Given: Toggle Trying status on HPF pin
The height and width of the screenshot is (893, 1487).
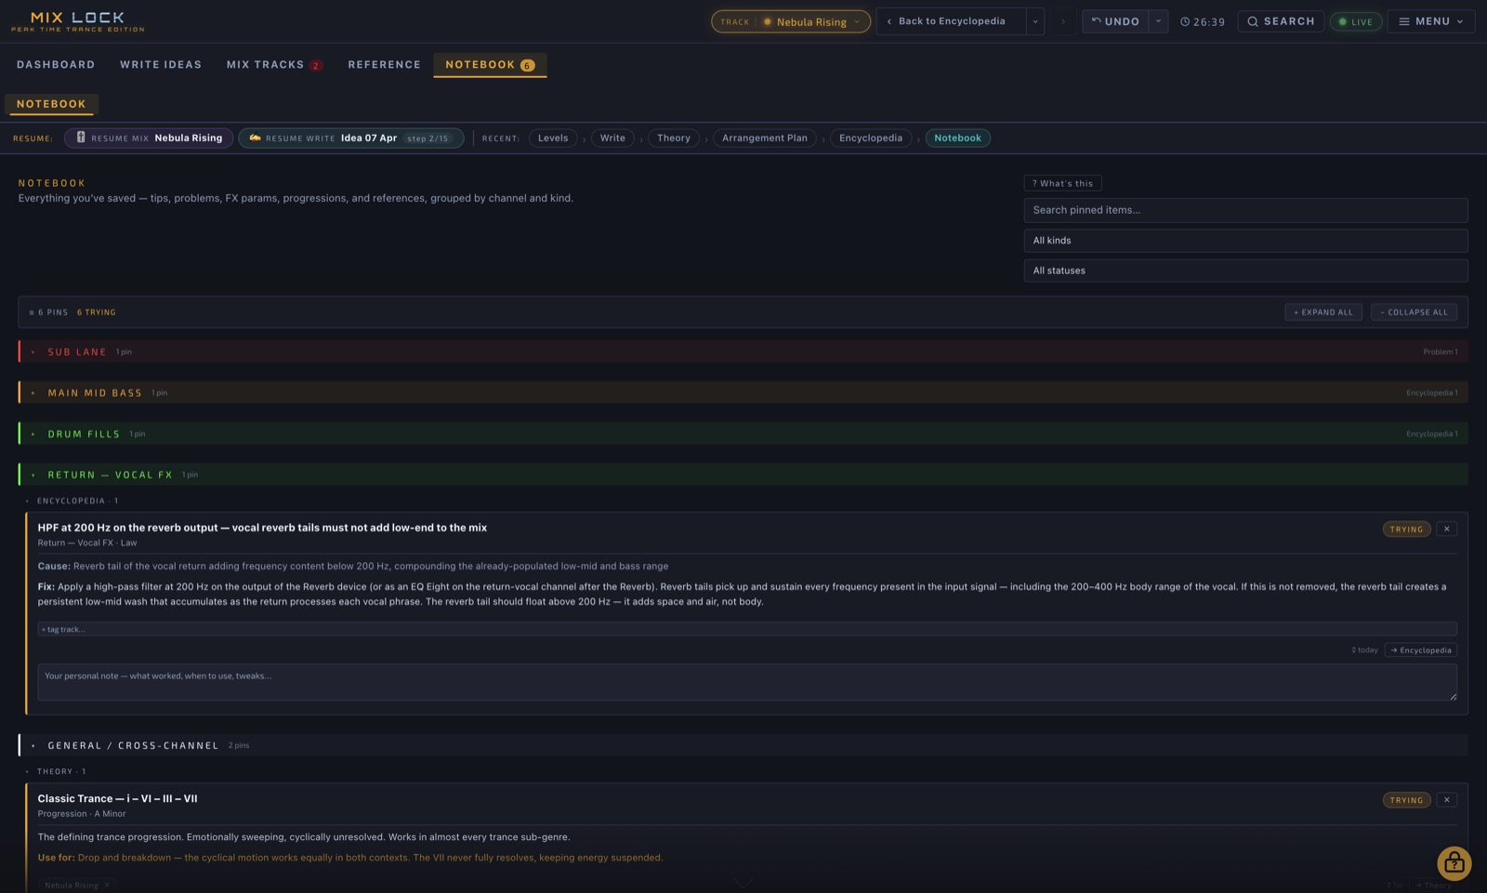Looking at the screenshot, I should [x=1406, y=529].
